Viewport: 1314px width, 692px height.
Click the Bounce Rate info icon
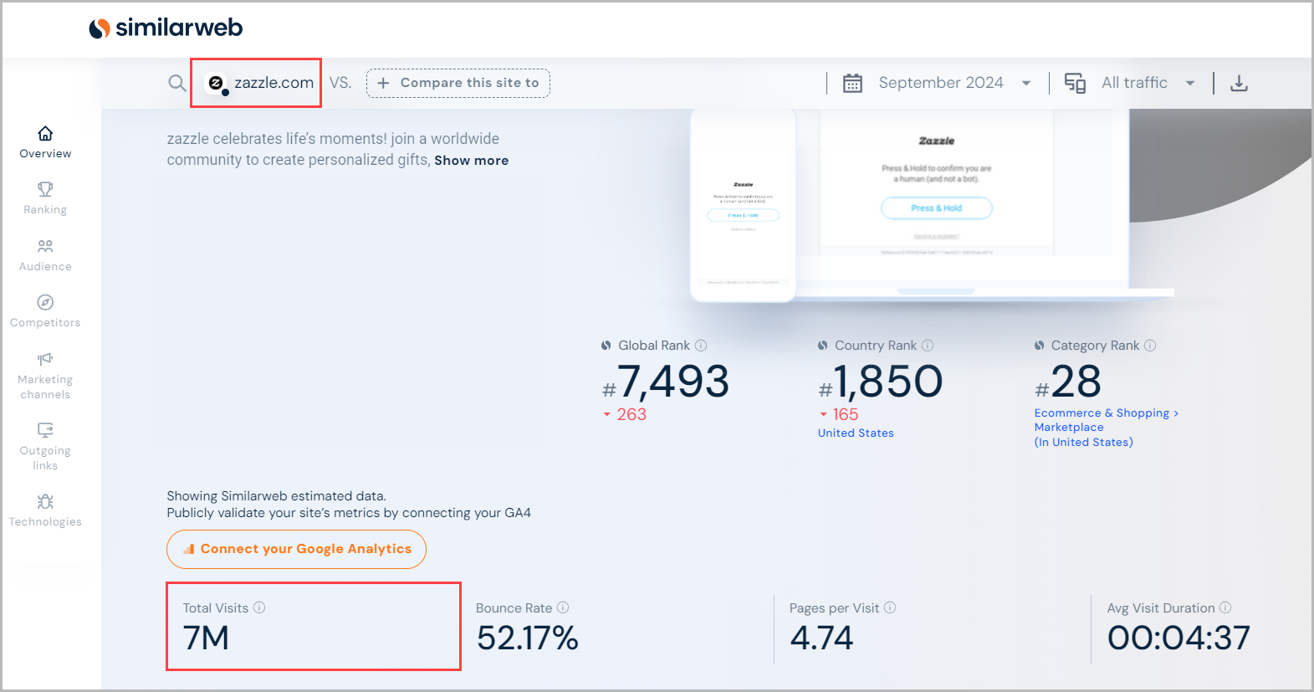[563, 607]
